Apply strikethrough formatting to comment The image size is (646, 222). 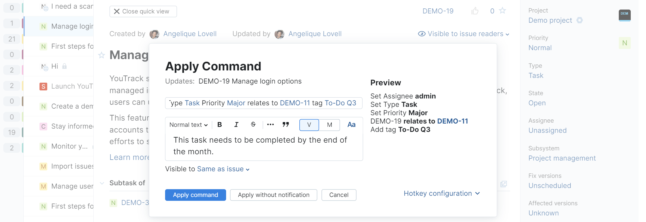253,125
